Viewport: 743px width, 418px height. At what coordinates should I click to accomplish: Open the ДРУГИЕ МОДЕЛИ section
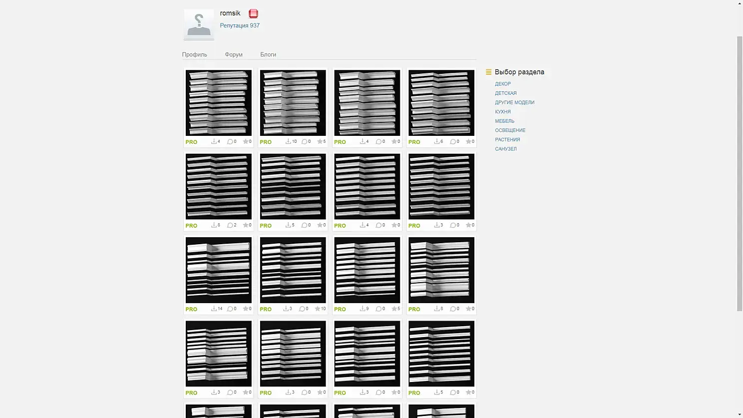[515, 102]
